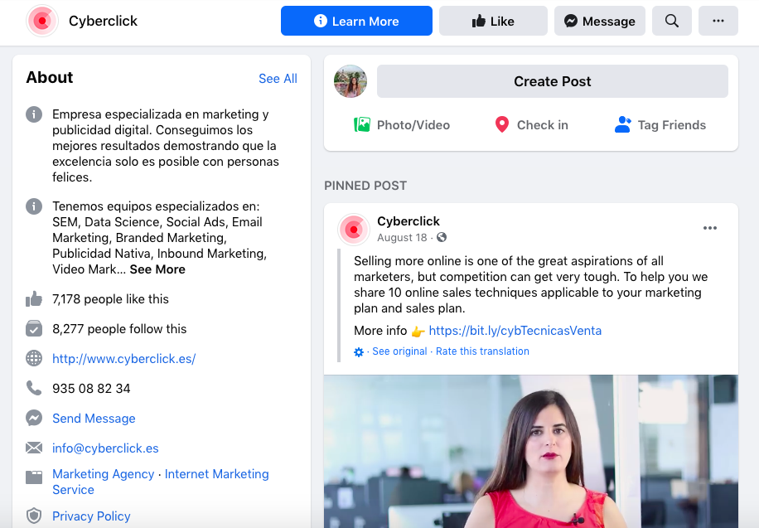Screen dimensions: 759x528
Task: Click the phone icon beside 935 08 82 34
Action: [33, 388]
